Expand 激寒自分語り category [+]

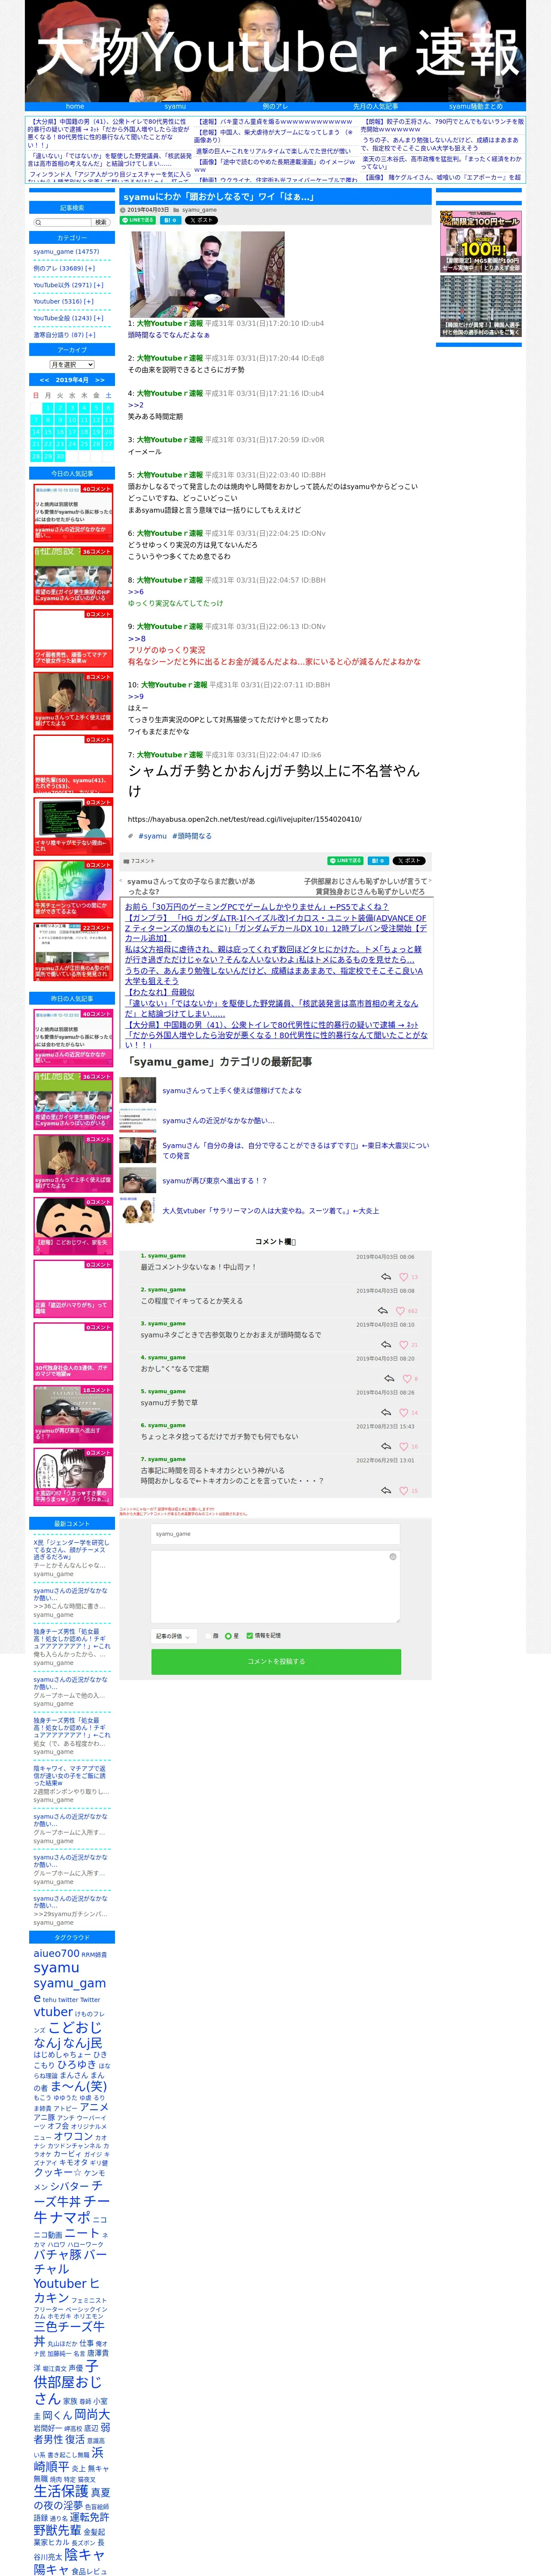coord(91,335)
